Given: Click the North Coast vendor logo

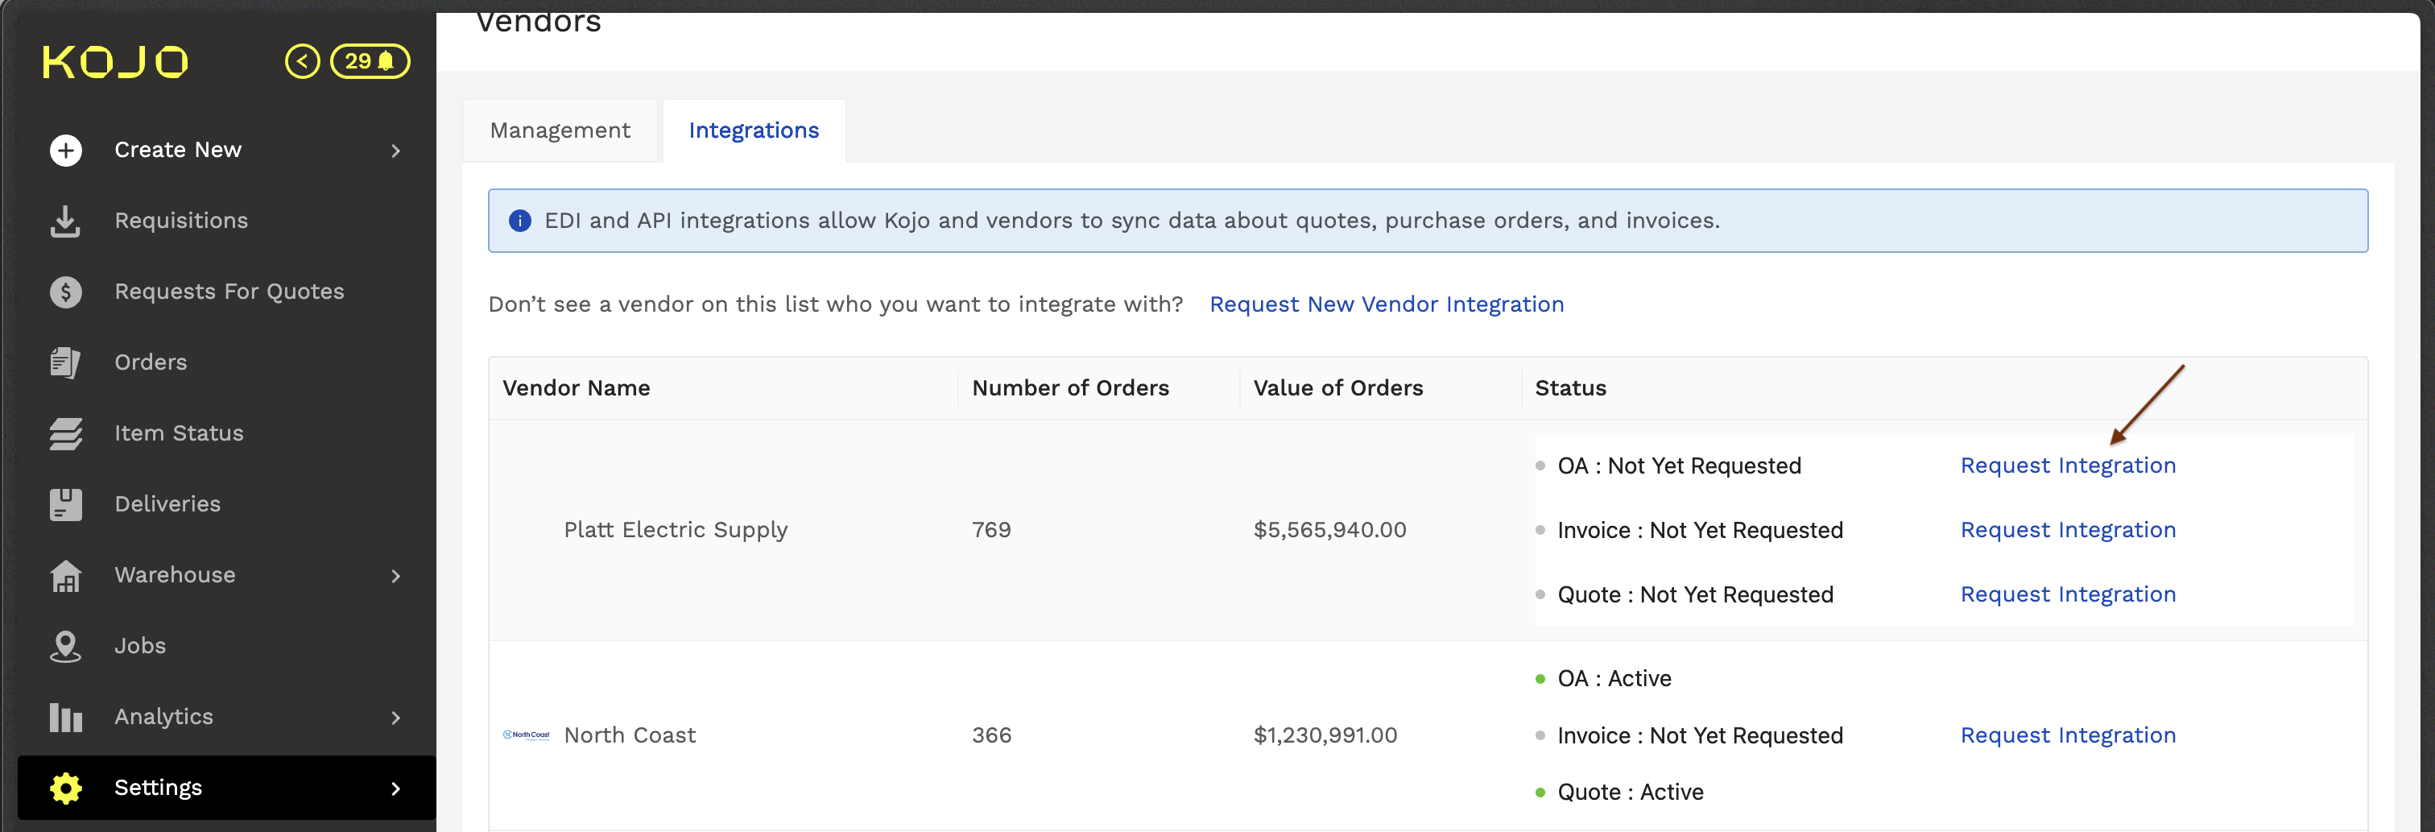Looking at the screenshot, I should [526, 735].
